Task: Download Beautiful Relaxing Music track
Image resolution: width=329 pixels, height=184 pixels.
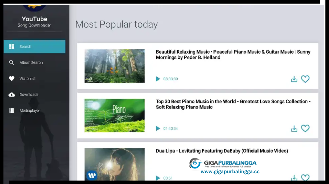Action: coord(294,79)
